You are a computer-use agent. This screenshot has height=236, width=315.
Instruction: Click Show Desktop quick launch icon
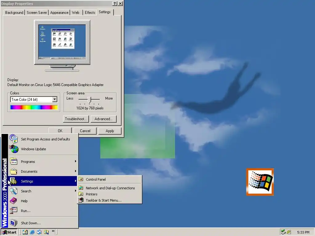(x=25, y=232)
